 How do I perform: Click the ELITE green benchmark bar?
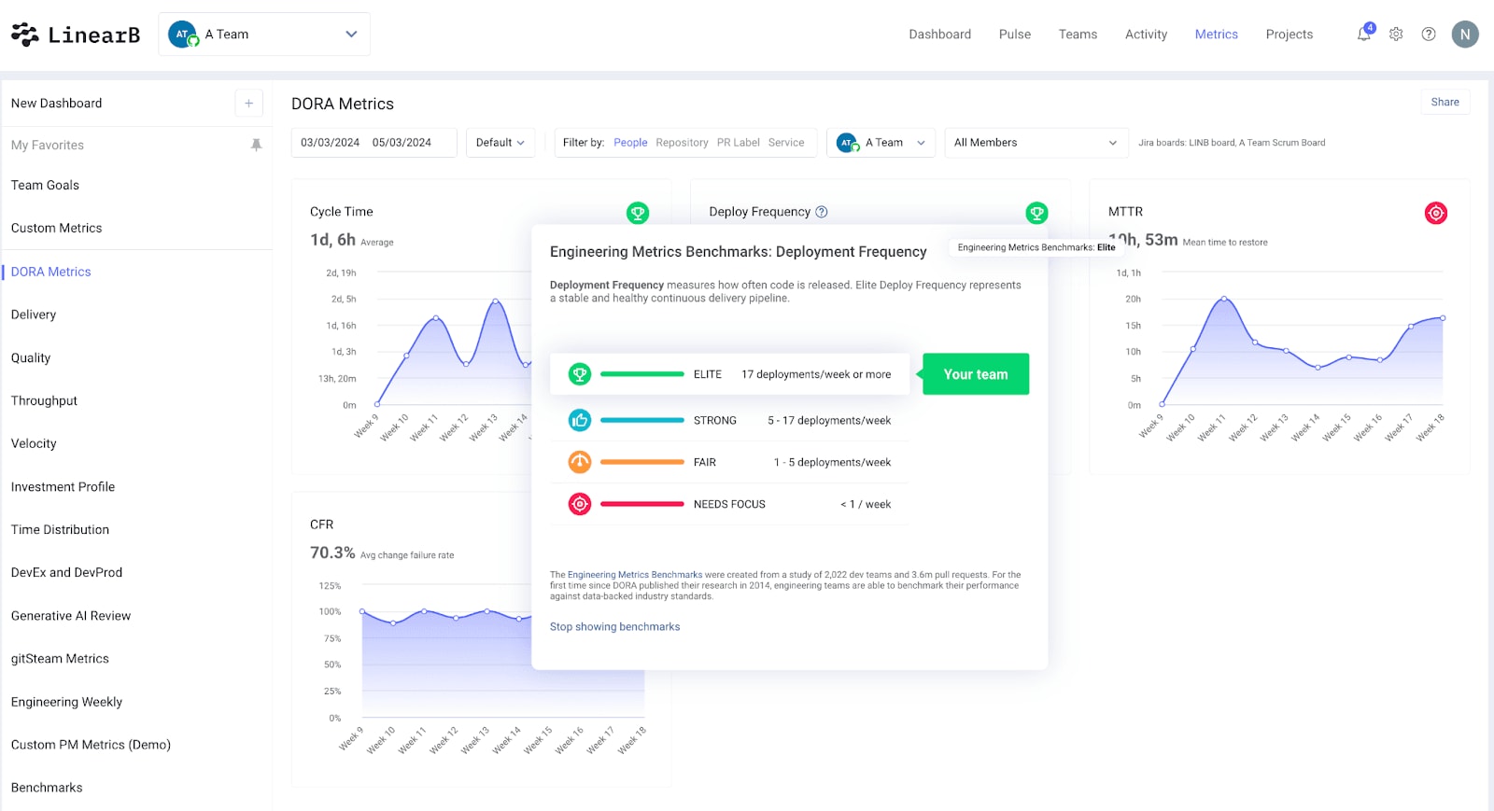click(x=642, y=374)
